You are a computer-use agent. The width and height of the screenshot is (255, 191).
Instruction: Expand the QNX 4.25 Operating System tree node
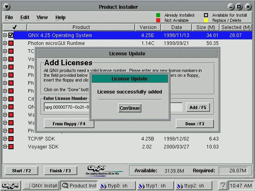5,35
